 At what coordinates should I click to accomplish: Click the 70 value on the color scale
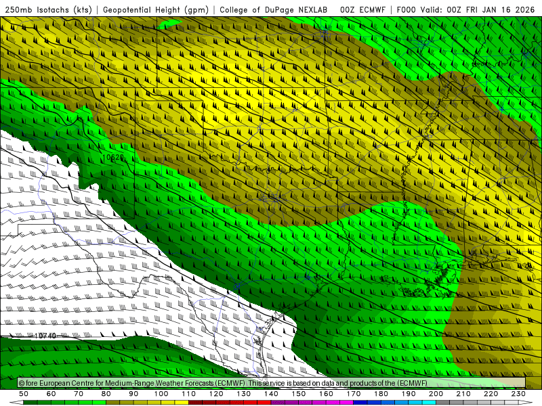pyautogui.click(x=79, y=394)
